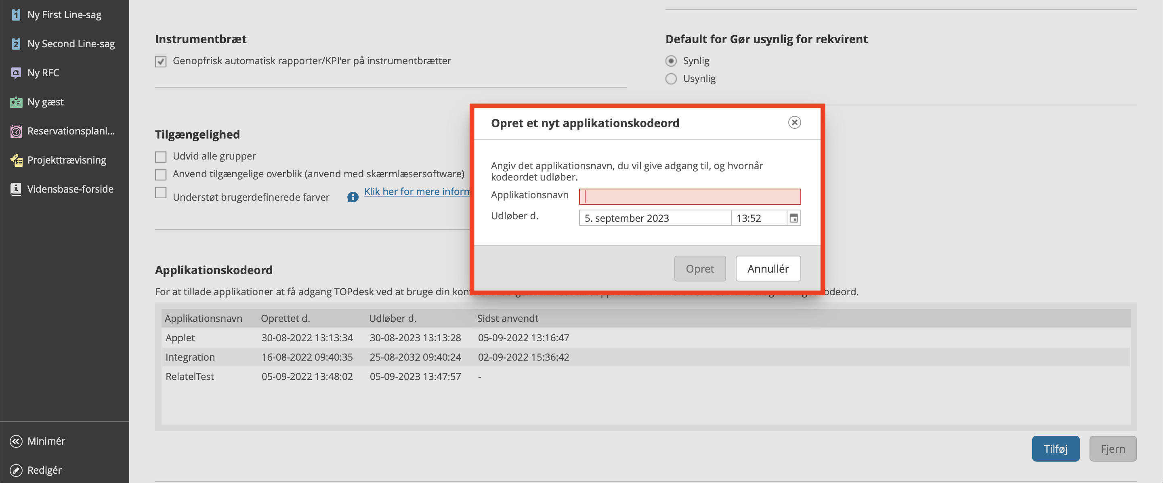
Task: Click Redigér label at sidebar bottom
Action: click(x=44, y=470)
